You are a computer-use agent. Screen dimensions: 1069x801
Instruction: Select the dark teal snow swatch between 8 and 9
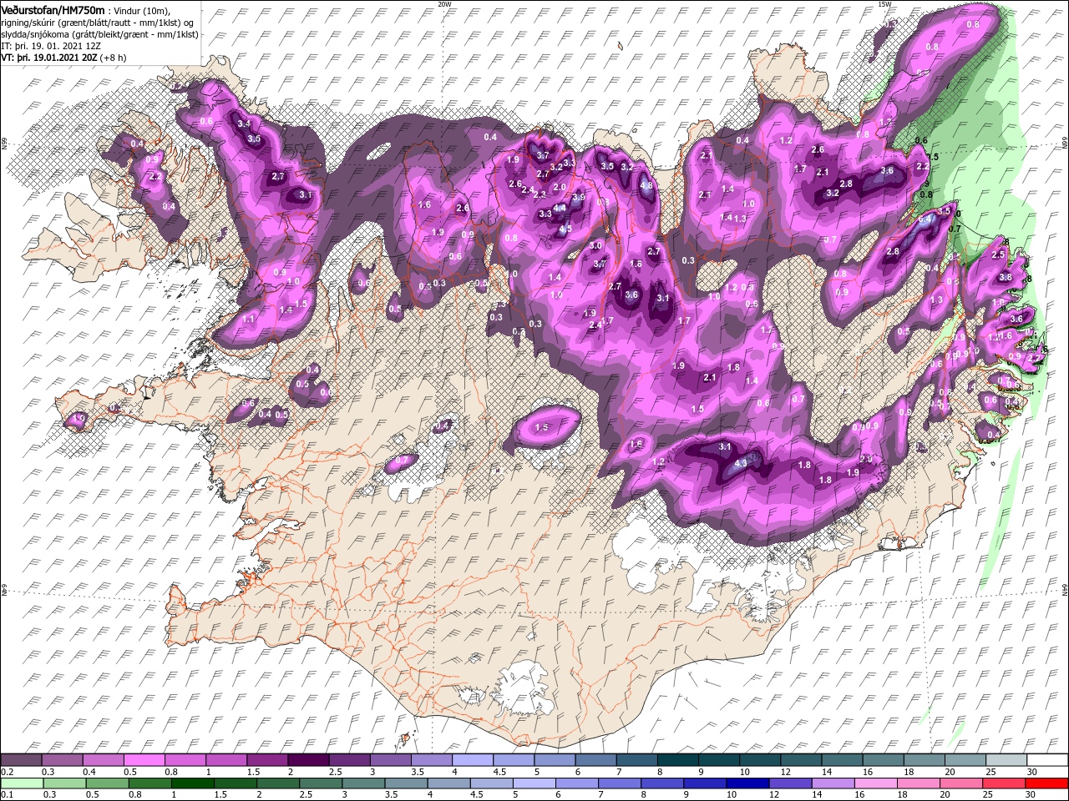click(678, 760)
